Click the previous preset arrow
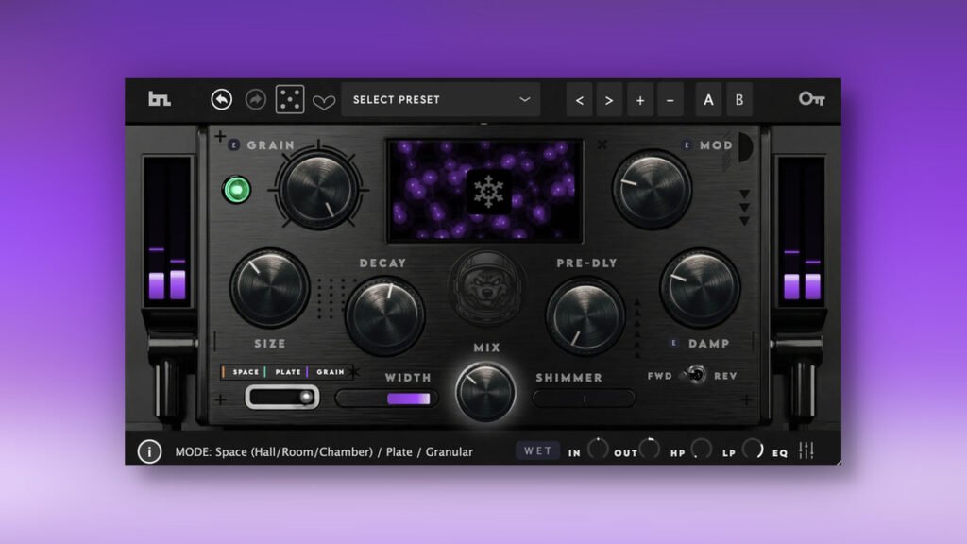 [x=579, y=99]
